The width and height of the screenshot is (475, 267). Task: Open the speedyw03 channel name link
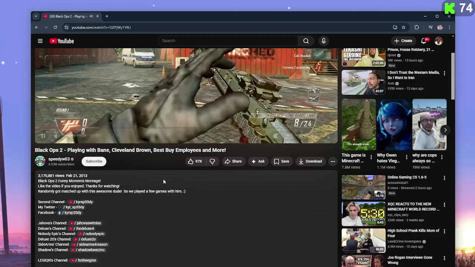(59, 159)
